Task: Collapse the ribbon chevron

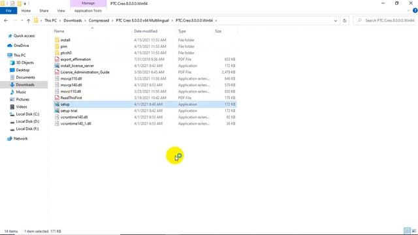Action: coord(409,10)
